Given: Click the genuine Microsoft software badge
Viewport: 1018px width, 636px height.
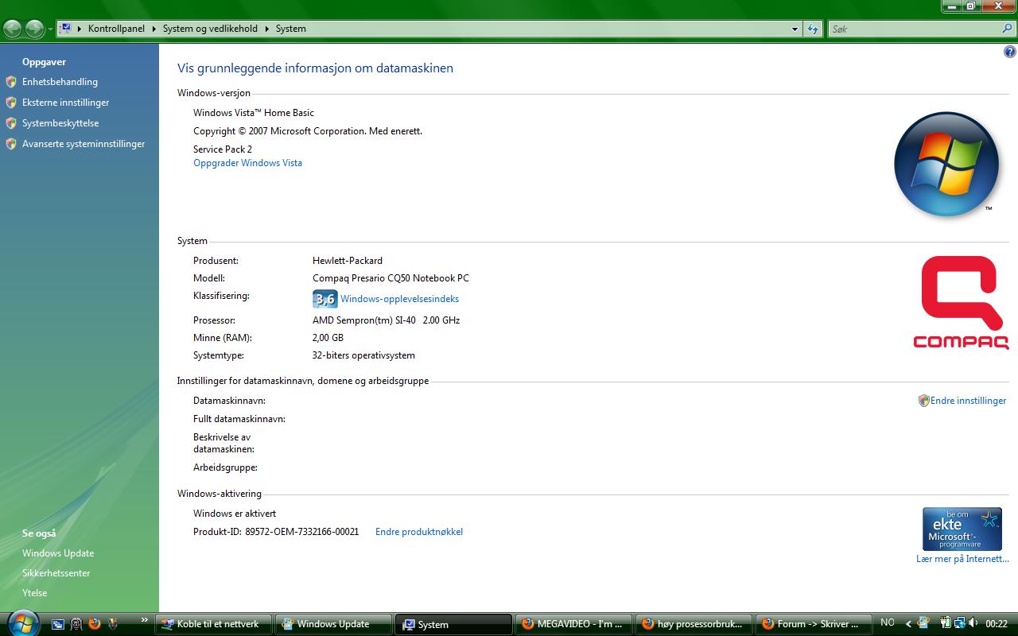Looking at the screenshot, I should click(x=962, y=529).
